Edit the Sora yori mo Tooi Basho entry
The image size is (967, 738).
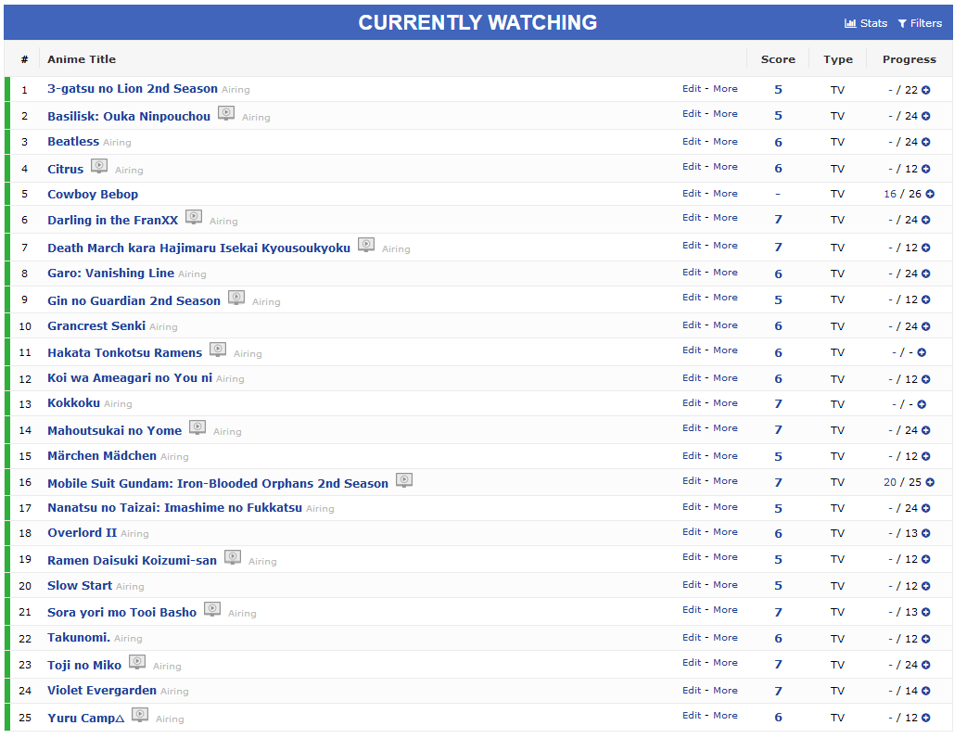(x=692, y=610)
